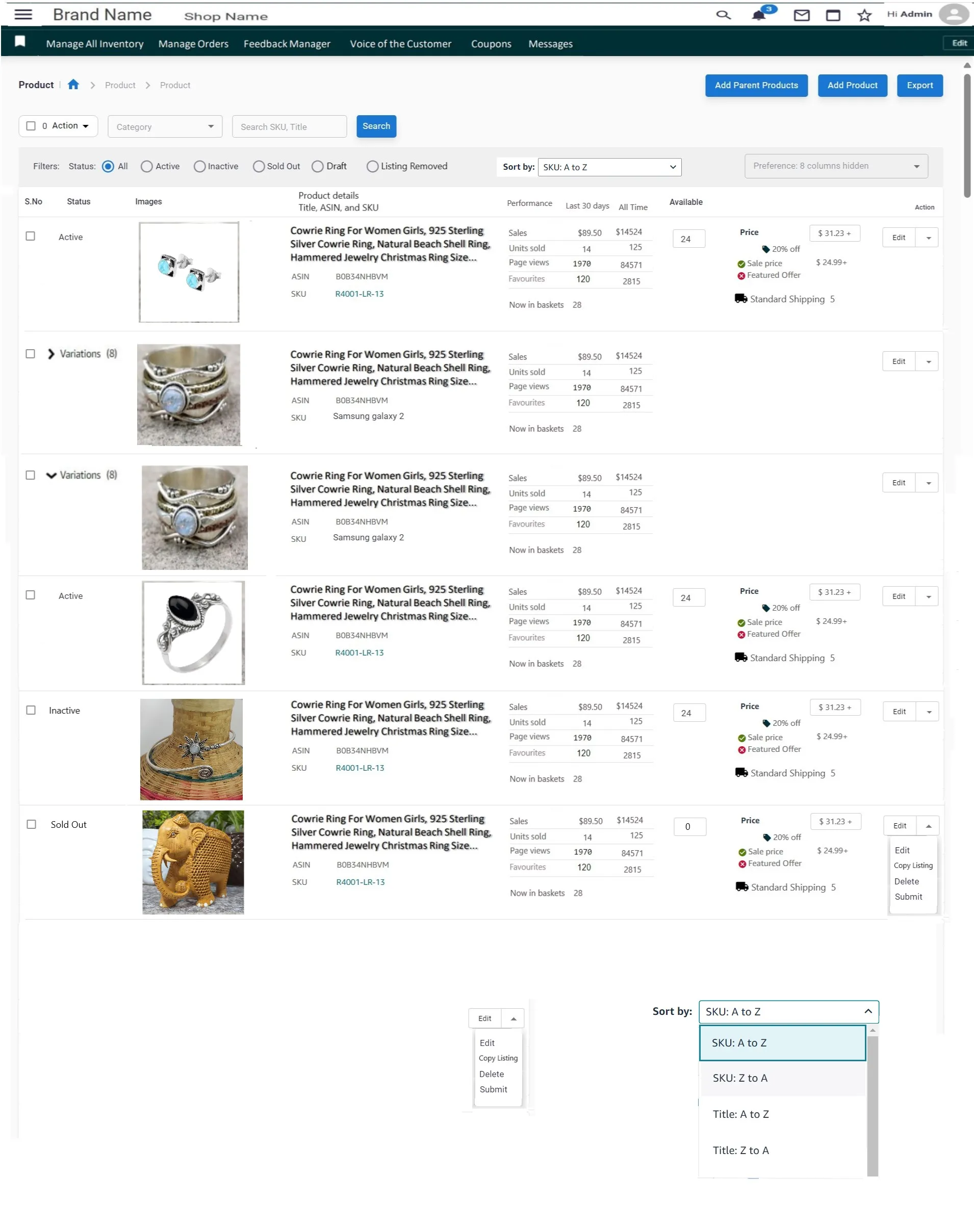974x1230 pixels.
Task: Check the Inactive product row checkbox
Action: coord(31,710)
